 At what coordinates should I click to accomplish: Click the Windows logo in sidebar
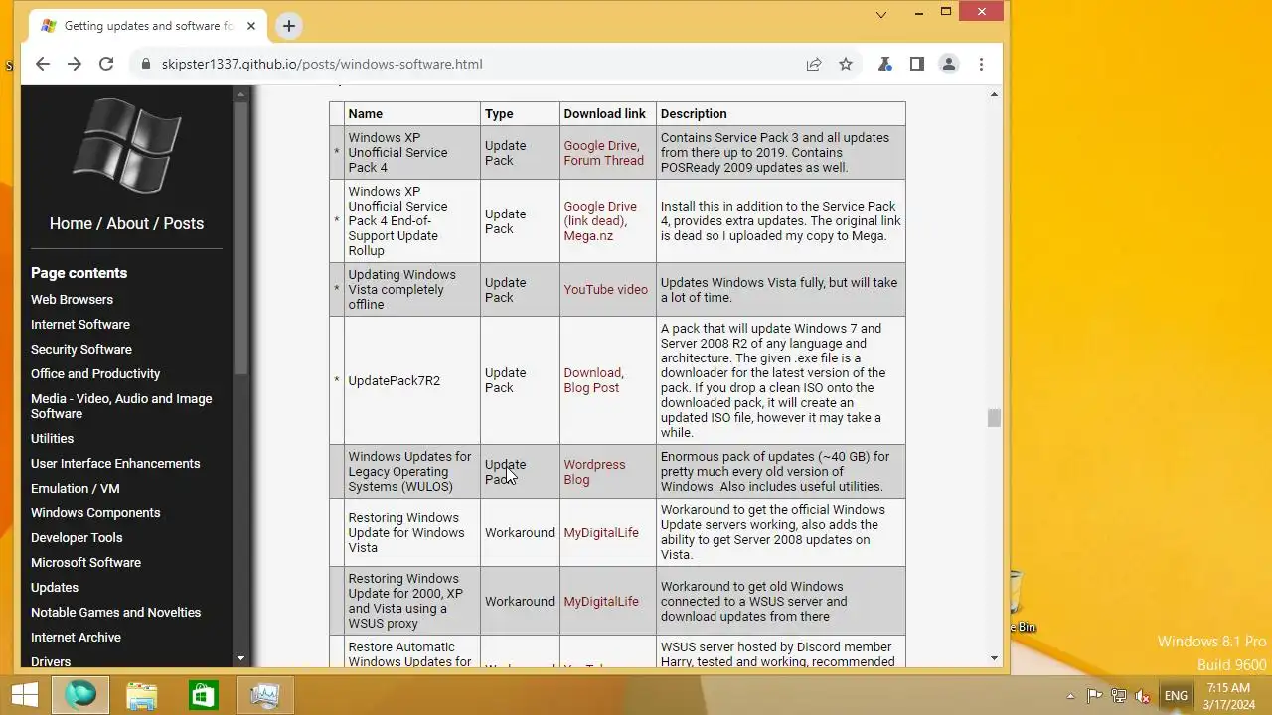tap(126, 146)
